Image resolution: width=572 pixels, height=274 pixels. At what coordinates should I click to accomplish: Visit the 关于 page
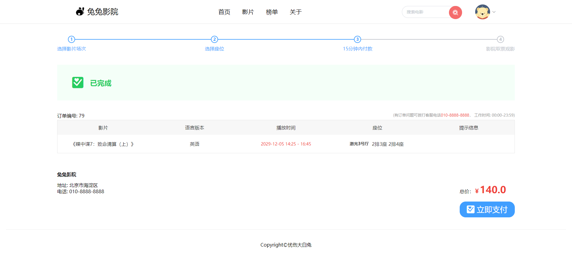(x=296, y=12)
